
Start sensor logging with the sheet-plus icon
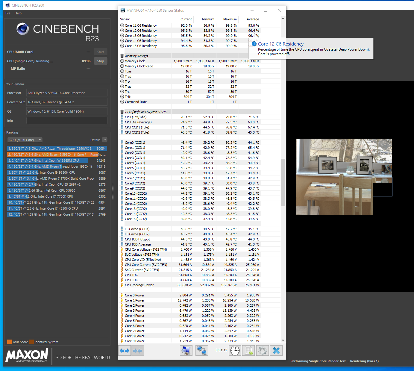[248, 350]
